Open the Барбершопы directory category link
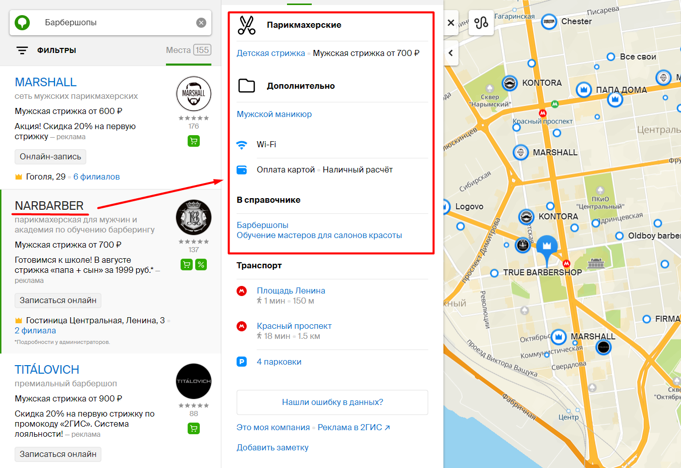Viewport: 681px width, 468px height. (263, 225)
